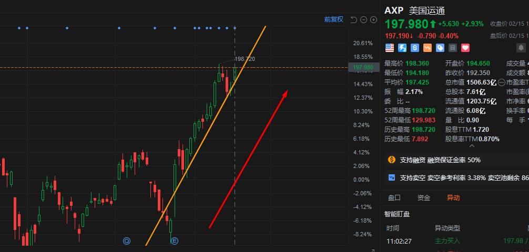Click the large green 197.980 price
Screen dimensions: 529x252
tap(406, 24)
